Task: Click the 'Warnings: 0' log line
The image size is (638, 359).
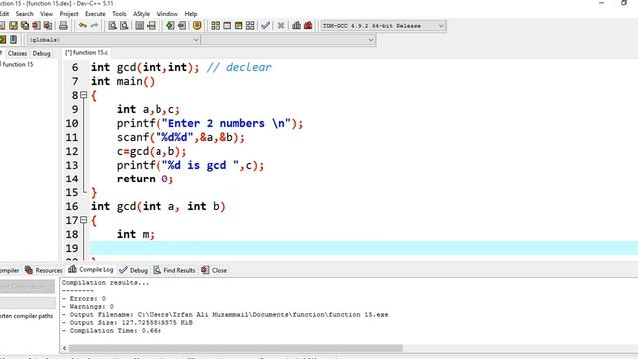Action: click(88, 306)
